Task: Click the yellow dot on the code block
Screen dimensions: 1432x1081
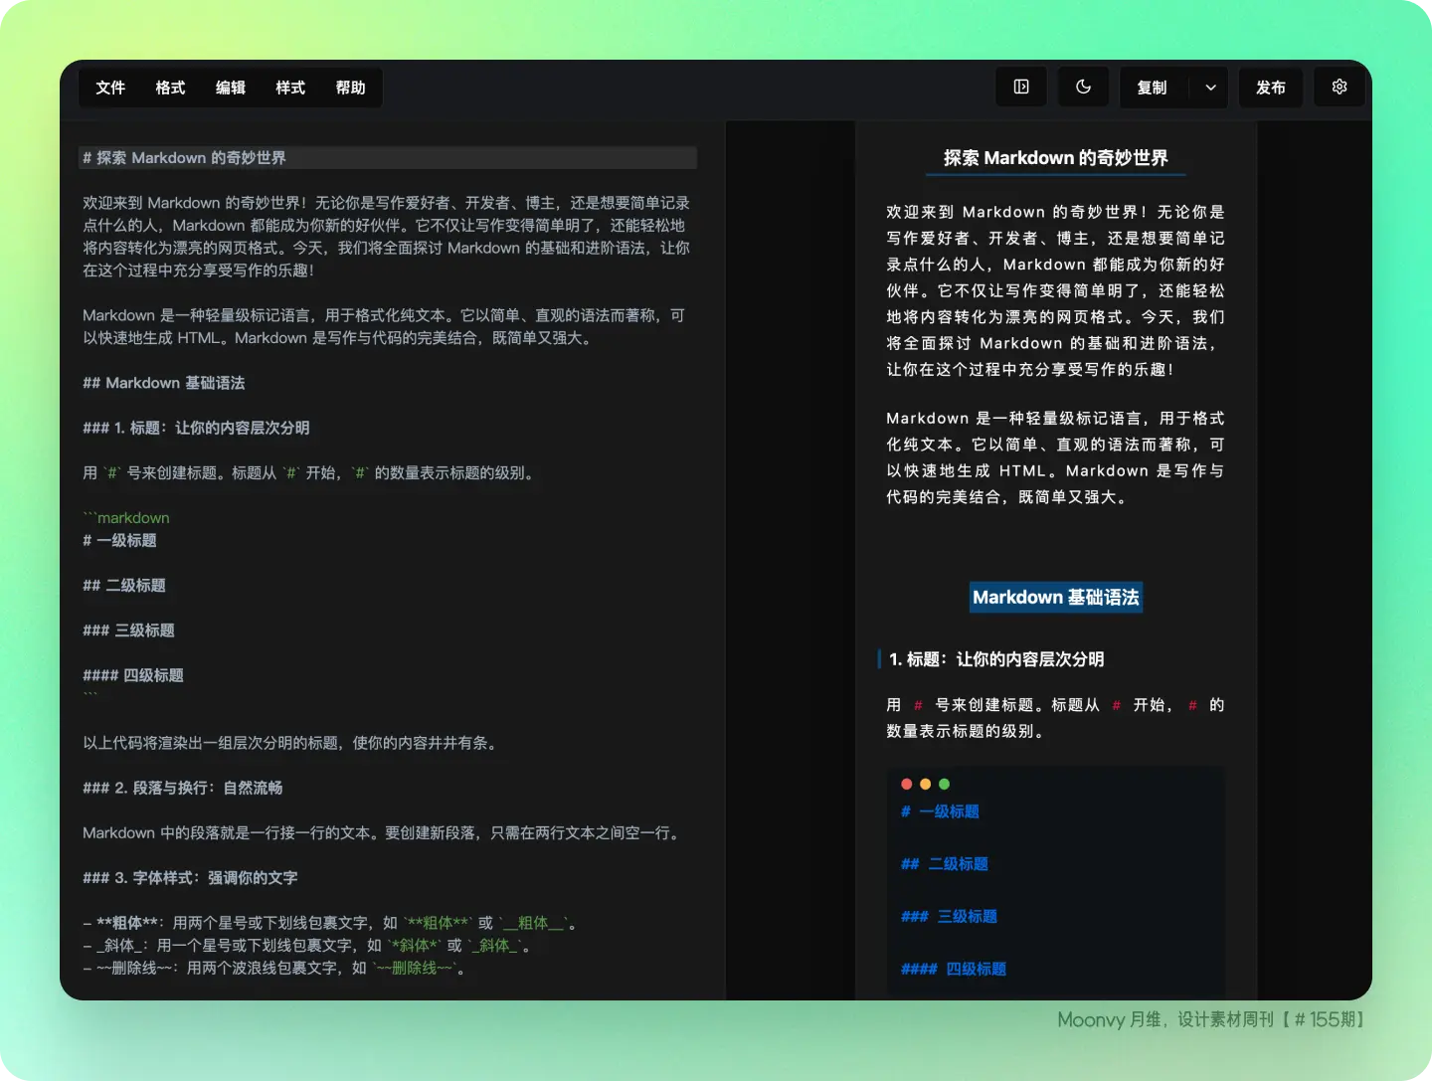Action: [x=925, y=784]
